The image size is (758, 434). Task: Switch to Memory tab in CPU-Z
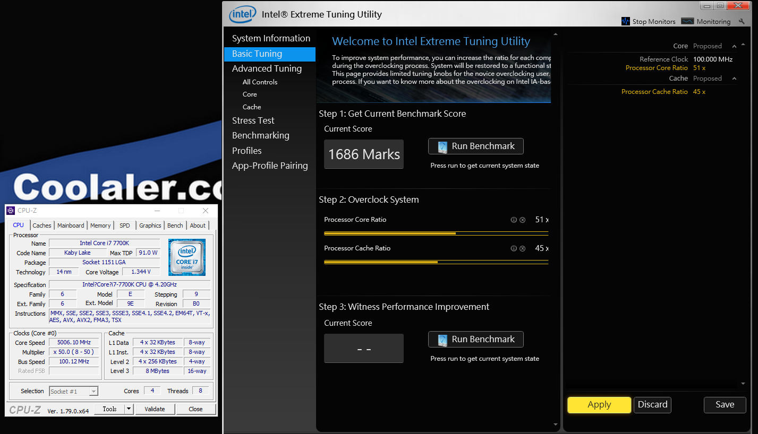tap(100, 225)
